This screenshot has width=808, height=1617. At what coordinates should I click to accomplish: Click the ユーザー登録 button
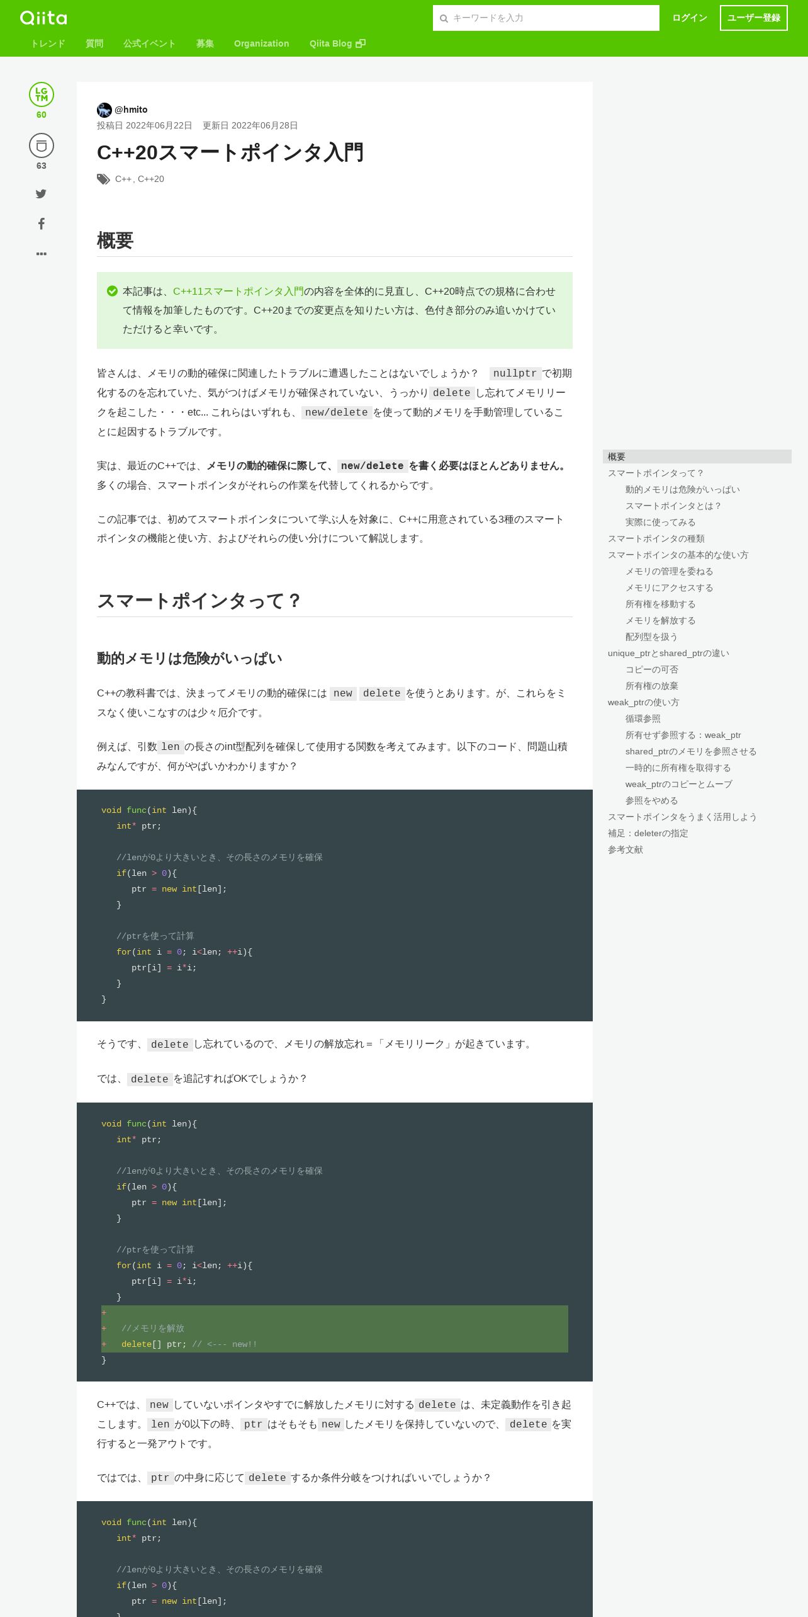(754, 18)
